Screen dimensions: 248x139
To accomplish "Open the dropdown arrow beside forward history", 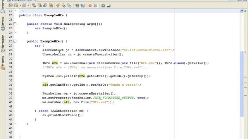I will [20, 5].
